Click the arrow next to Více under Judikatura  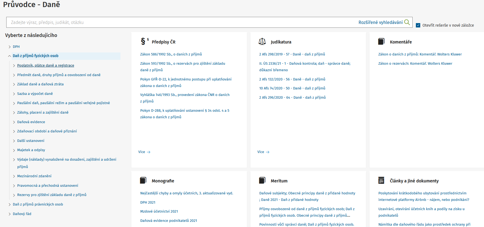click(268, 152)
